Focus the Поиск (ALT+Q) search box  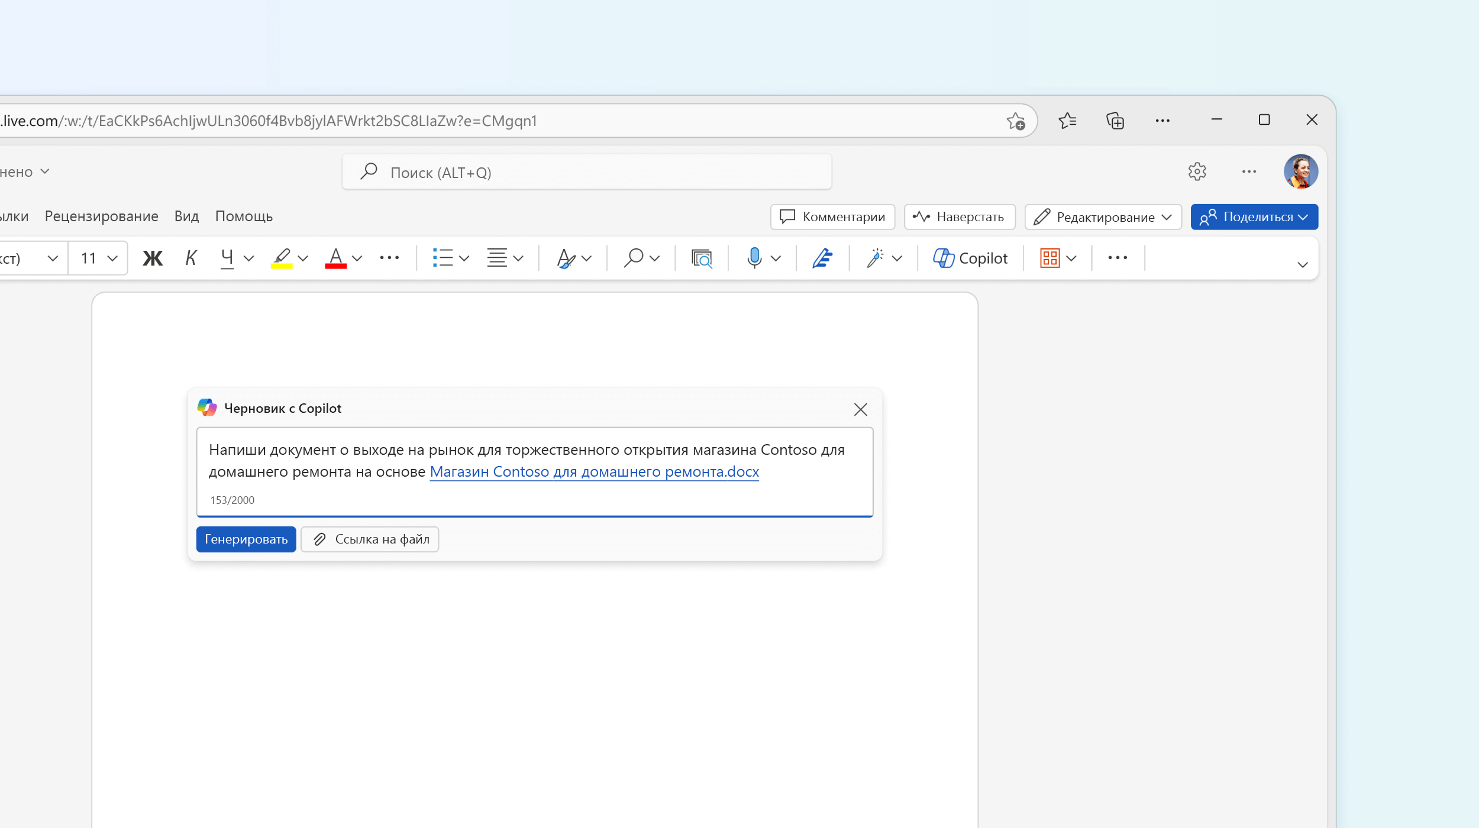587,172
